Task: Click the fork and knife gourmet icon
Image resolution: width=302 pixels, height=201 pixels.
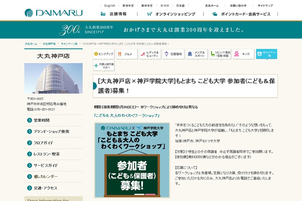Action: [x=119, y=54]
